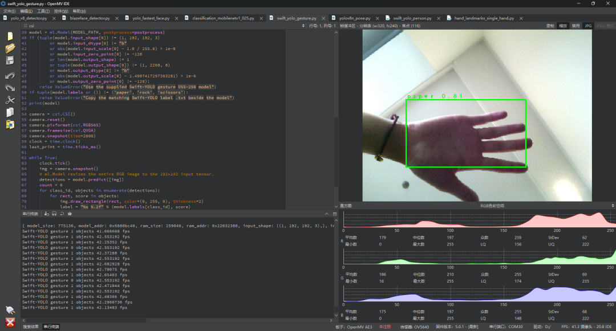Switch to yolo_fastest_face.py tab
616x331 pixels.
[151, 18]
